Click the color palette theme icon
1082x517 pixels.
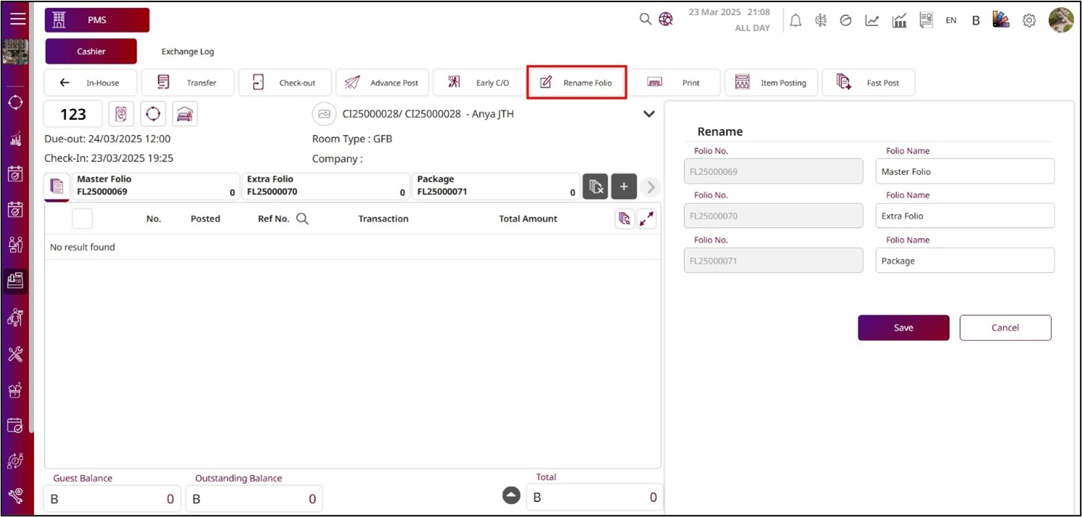coord(1000,20)
